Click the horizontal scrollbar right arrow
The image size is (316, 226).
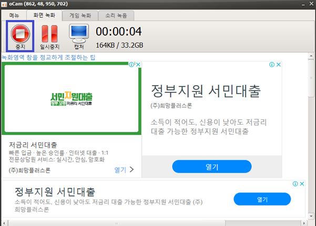pyautogui.click(x=304, y=223)
